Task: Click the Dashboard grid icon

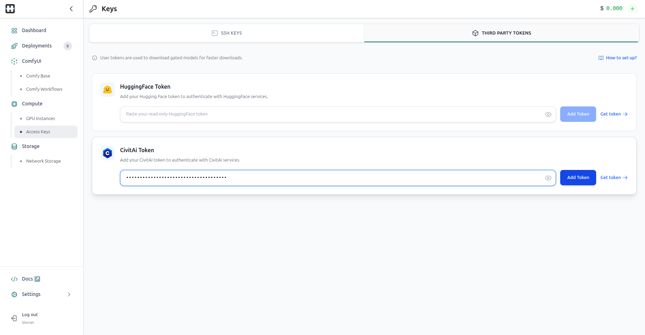Action: [14, 31]
